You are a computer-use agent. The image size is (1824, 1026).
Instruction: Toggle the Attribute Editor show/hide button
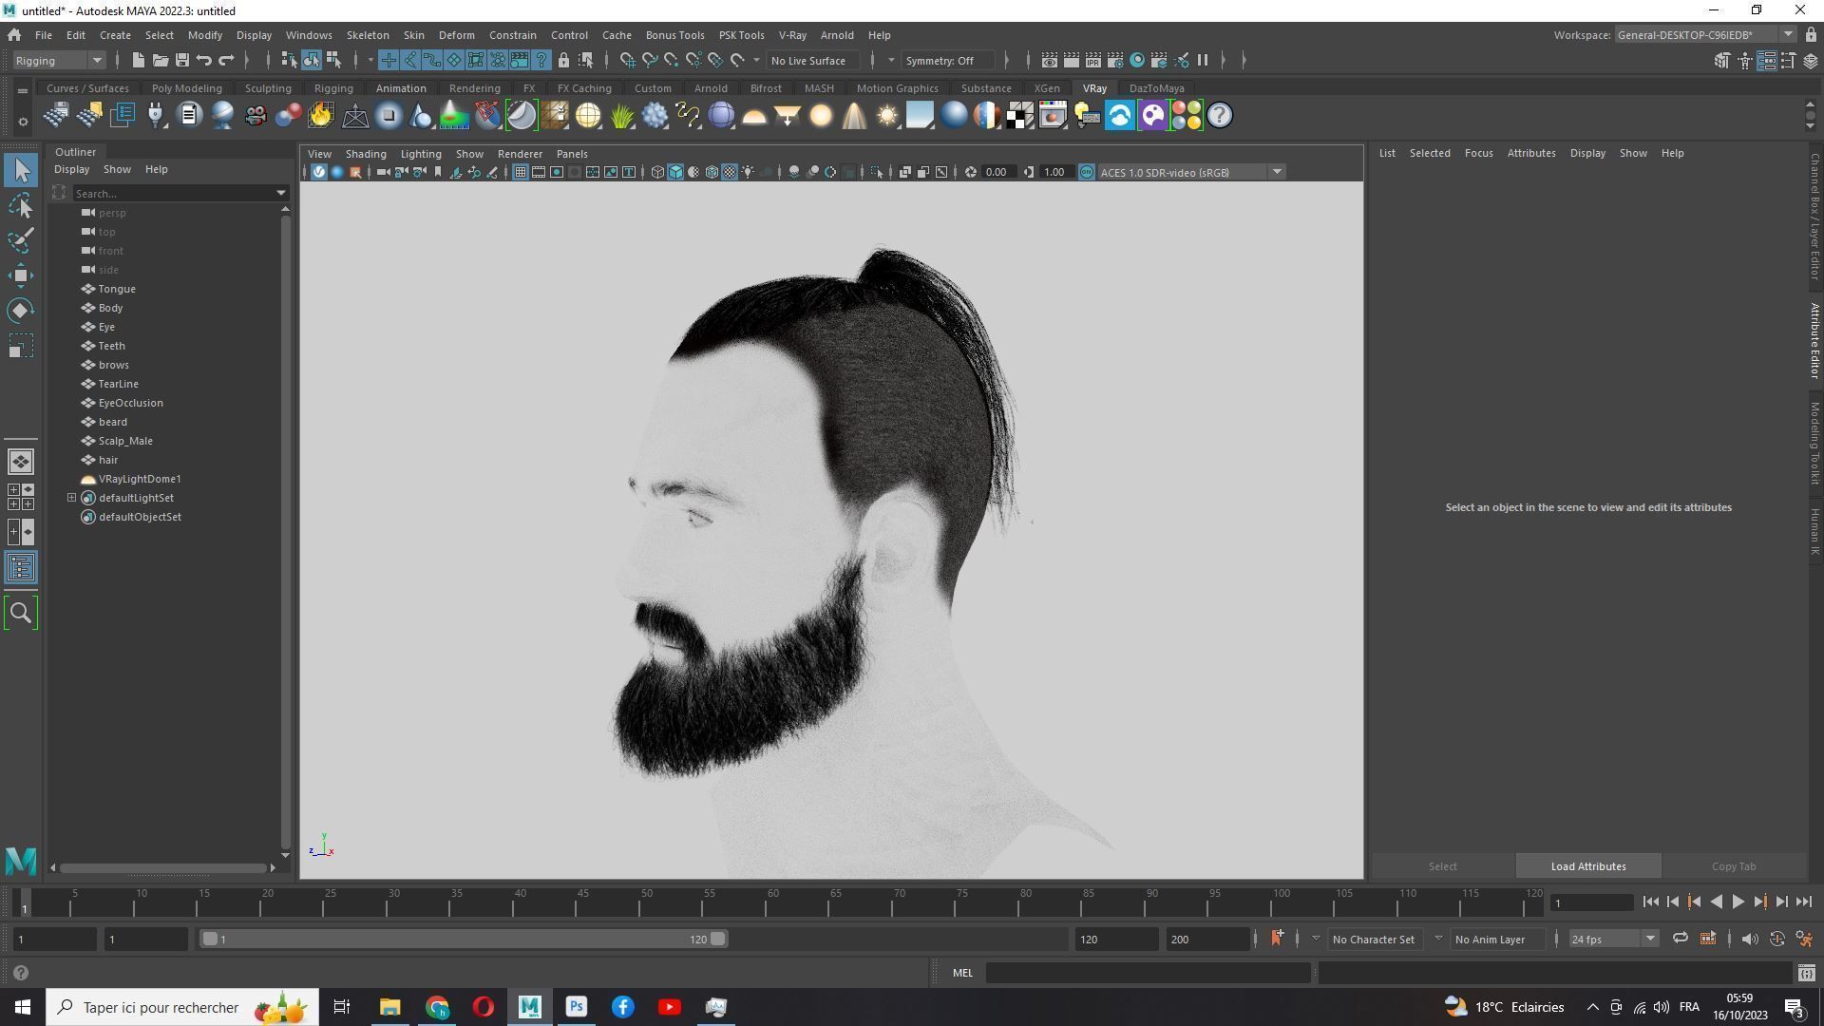click(x=1767, y=61)
